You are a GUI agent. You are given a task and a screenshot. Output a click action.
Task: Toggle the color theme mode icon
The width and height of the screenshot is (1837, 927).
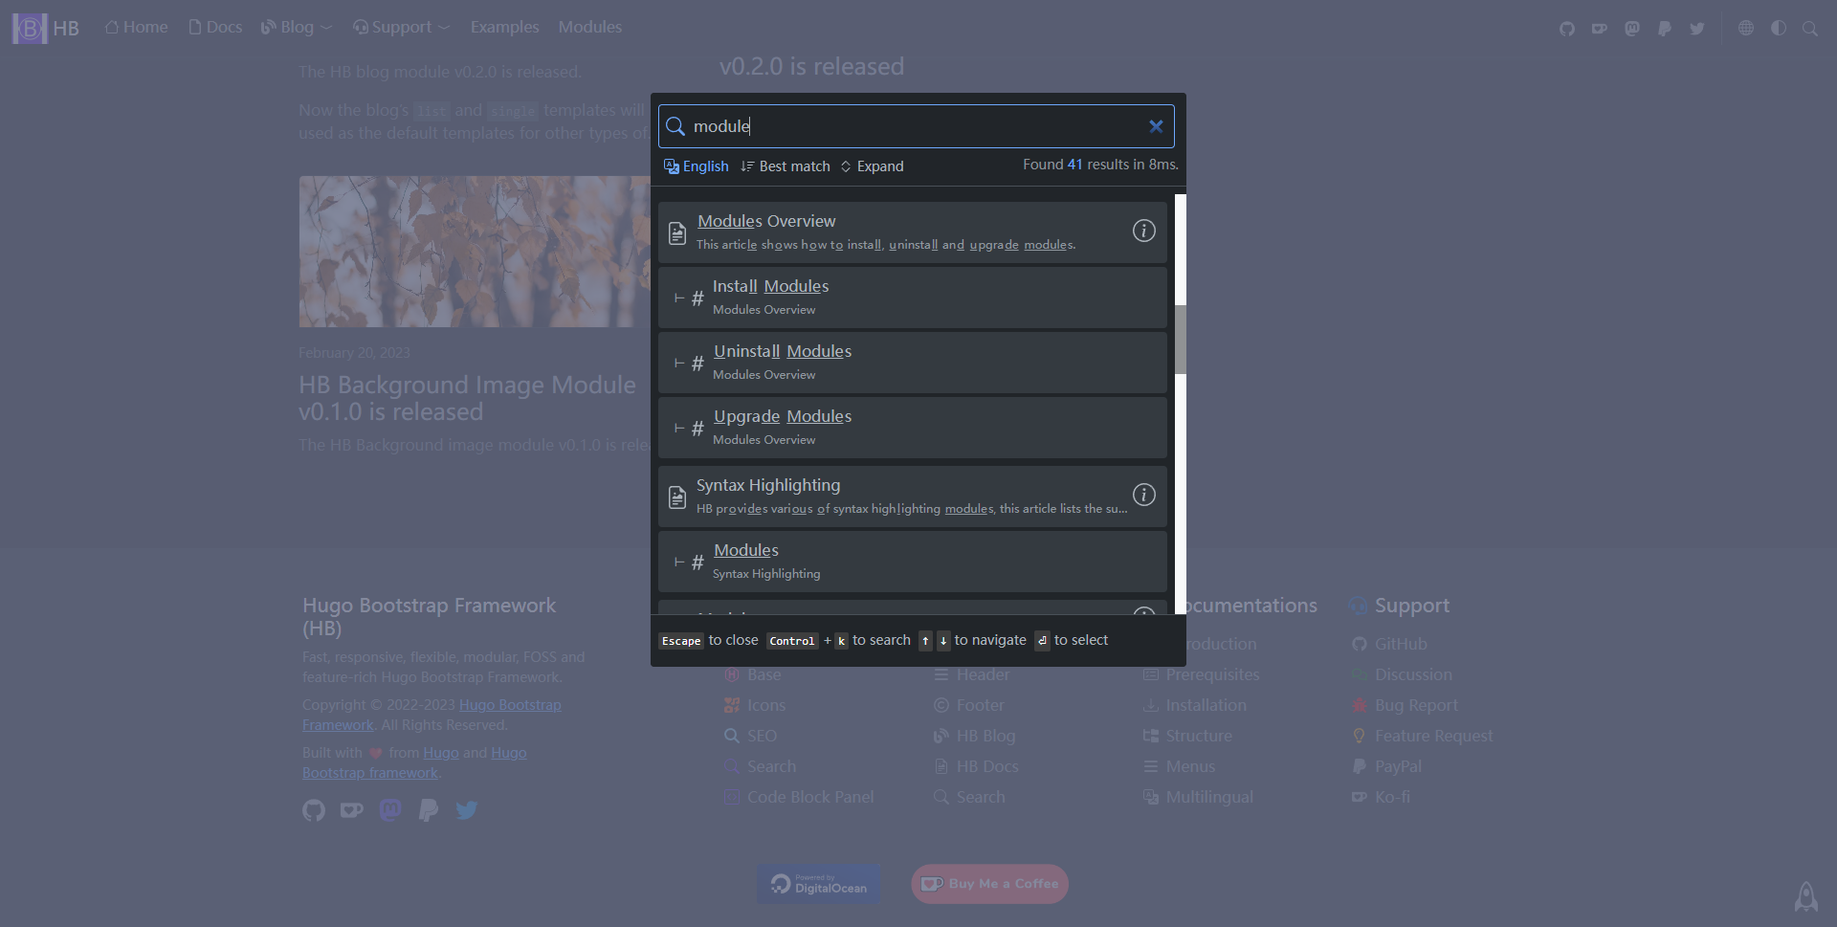click(1778, 29)
